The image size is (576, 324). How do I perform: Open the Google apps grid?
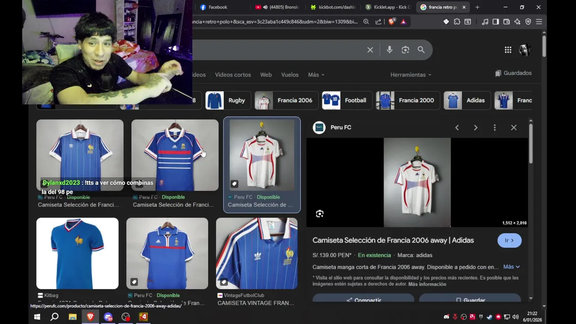(x=508, y=50)
